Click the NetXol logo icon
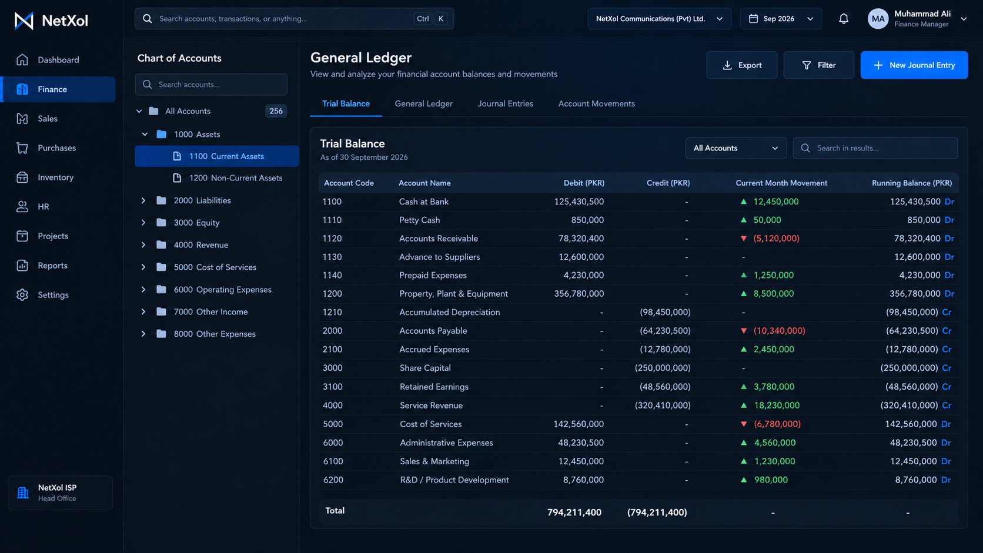 [24, 21]
